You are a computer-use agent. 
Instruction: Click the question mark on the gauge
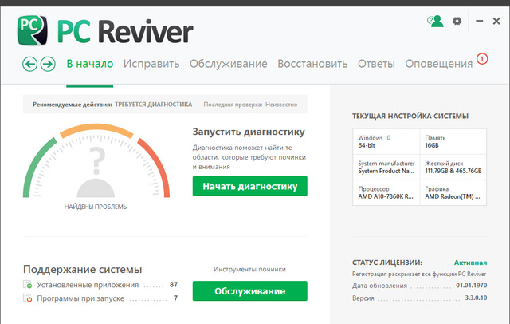click(98, 160)
